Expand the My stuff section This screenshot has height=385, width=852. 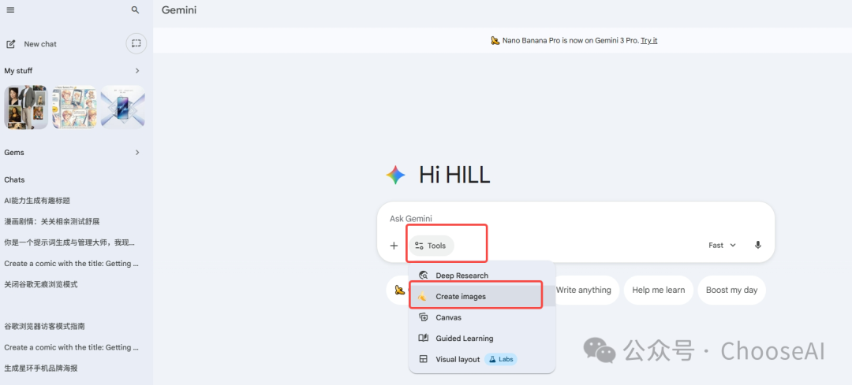[137, 71]
